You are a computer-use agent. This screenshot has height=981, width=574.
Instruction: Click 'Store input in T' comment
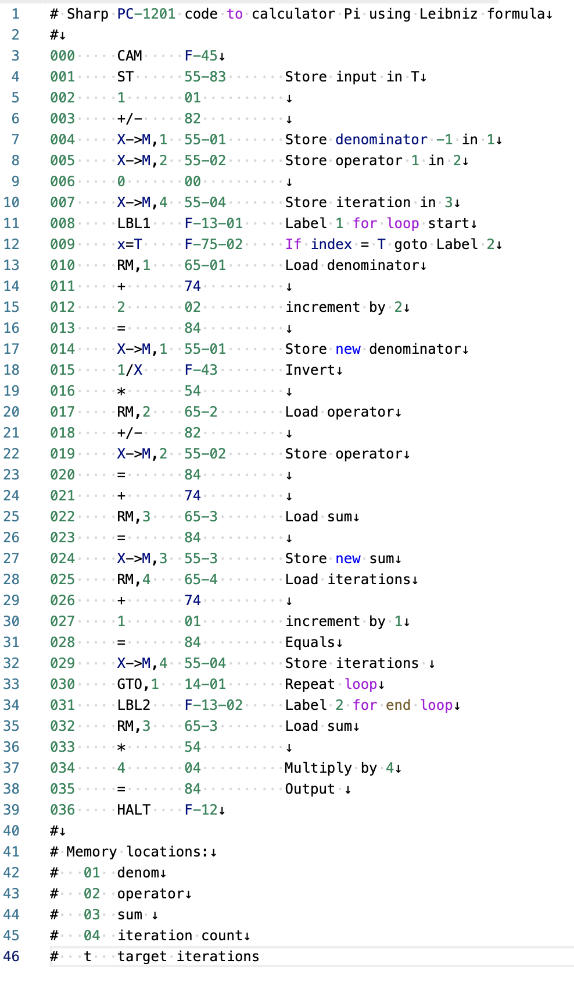[352, 77]
